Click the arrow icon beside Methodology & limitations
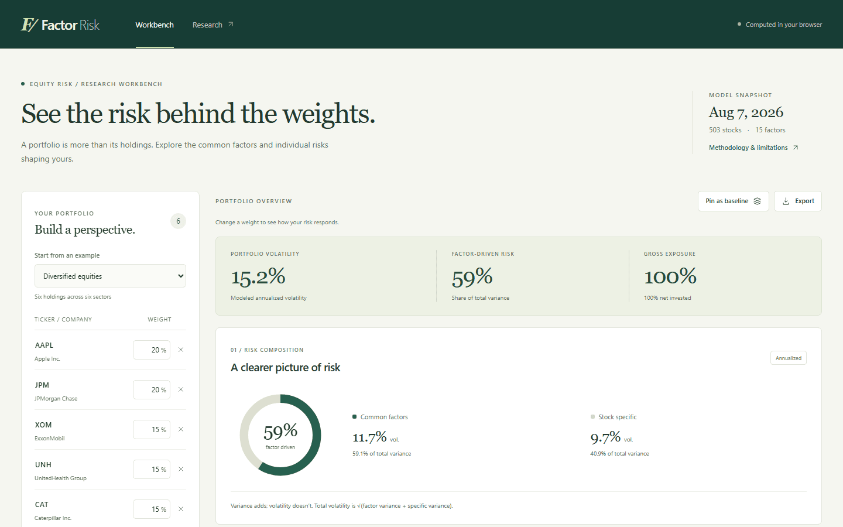Image resolution: width=843 pixels, height=527 pixels. [796, 148]
